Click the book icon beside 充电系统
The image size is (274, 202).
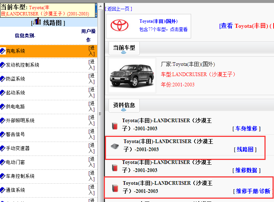(x=3, y=51)
